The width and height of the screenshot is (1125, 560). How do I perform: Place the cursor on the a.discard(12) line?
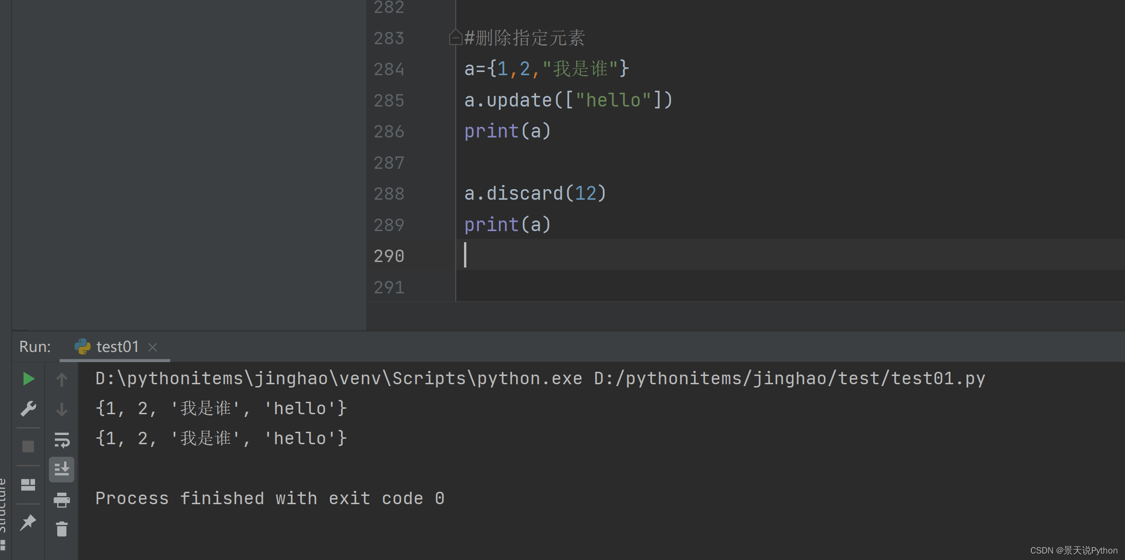535,194
